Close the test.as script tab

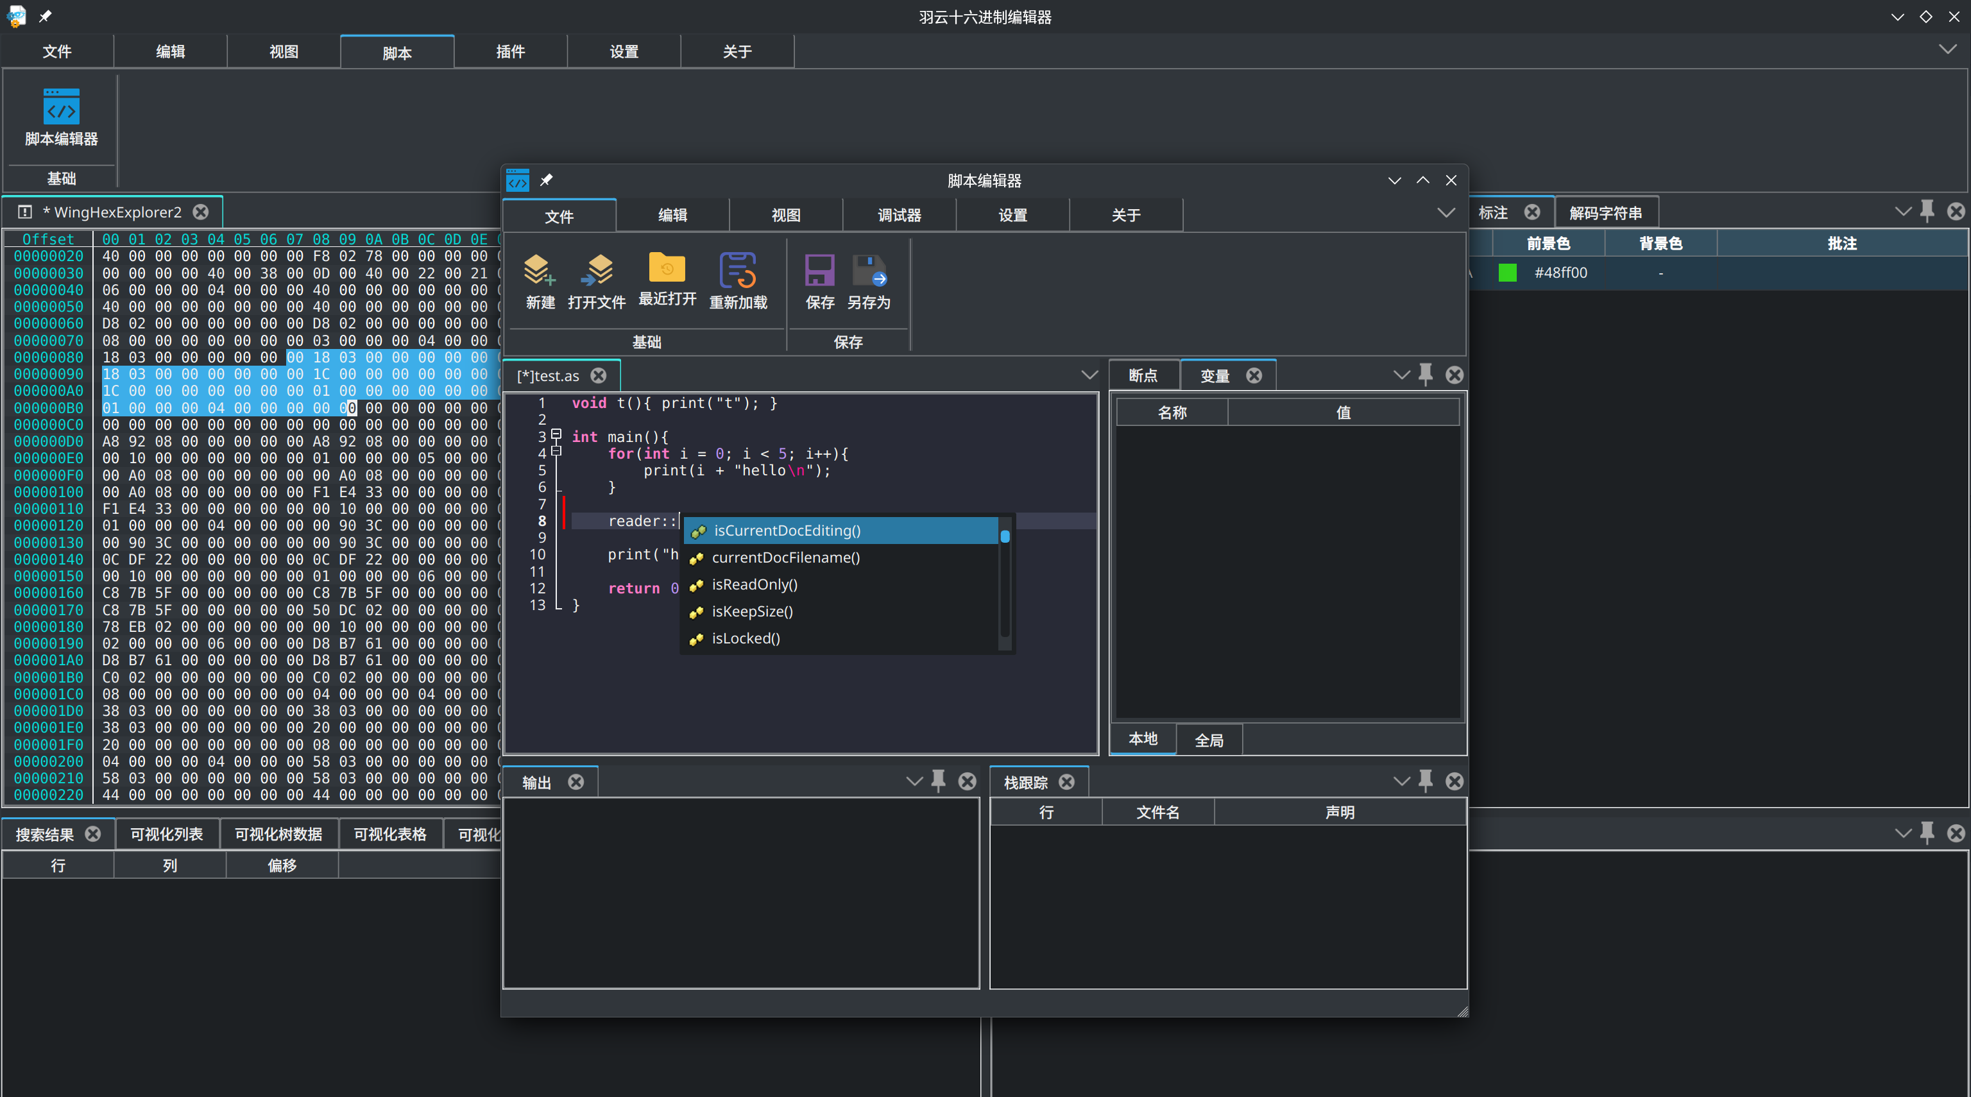pos(599,376)
